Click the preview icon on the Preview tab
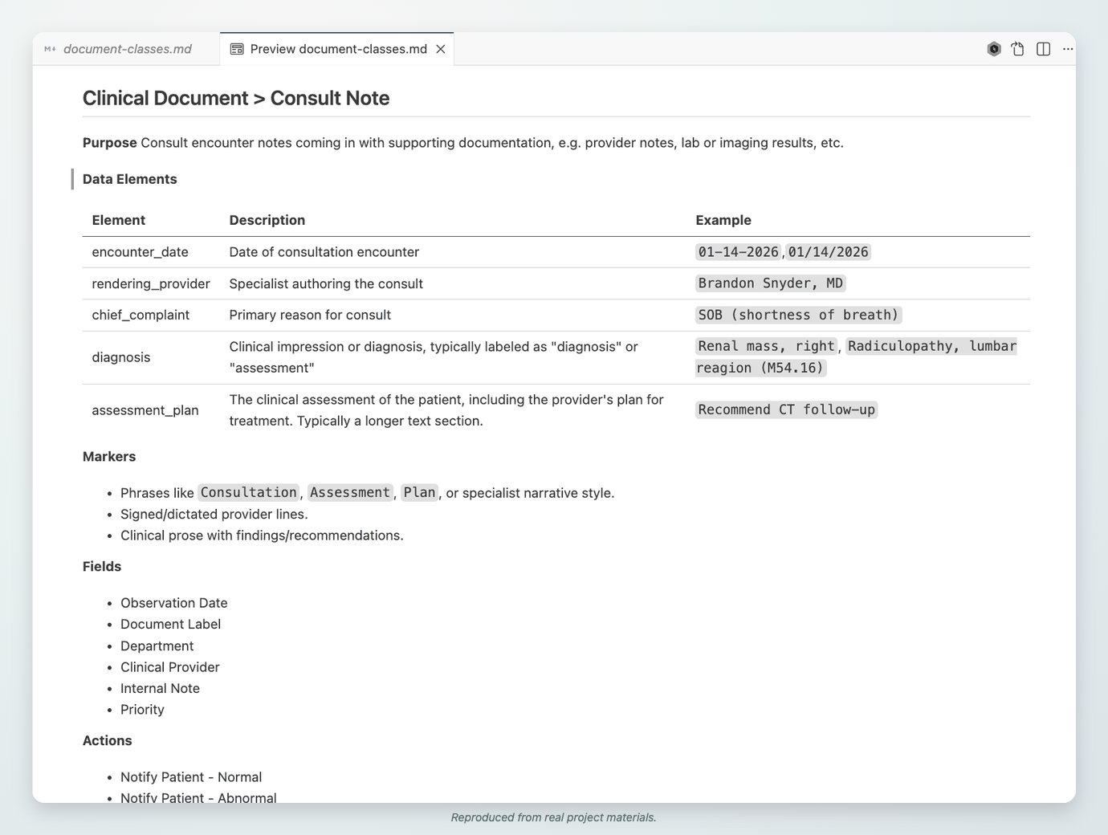The width and height of the screenshot is (1108, 835). click(237, 49)
